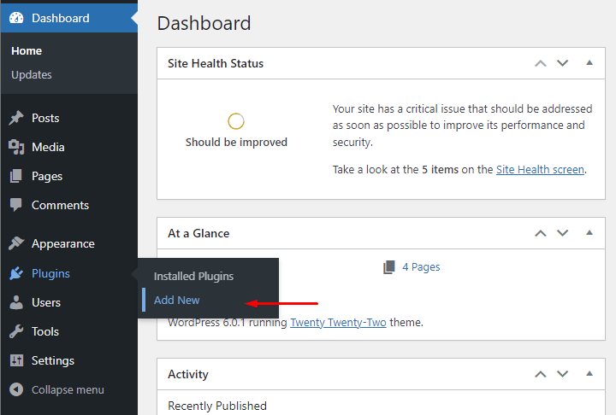Click the Pages stacked-sheets icon in sidebar
This screenshot has height=415, width=616.
(16, 176)
